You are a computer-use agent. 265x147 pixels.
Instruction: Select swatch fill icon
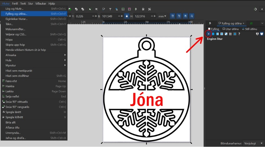tap(235, 34)
